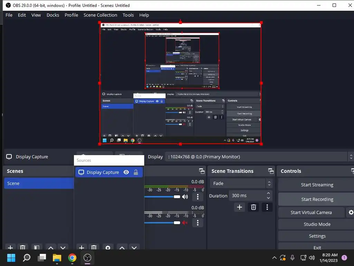
Task: Open Windows Start menu
Action: tap(11, 258)
